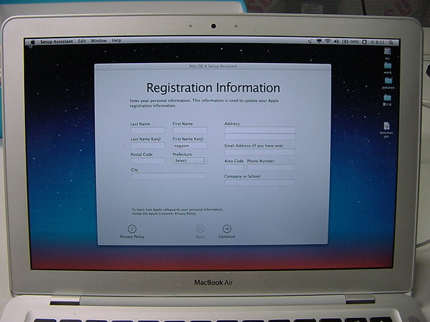Click the "Registration Information" heading
This screenshot has width=430, height=322.
click(213, 88)
